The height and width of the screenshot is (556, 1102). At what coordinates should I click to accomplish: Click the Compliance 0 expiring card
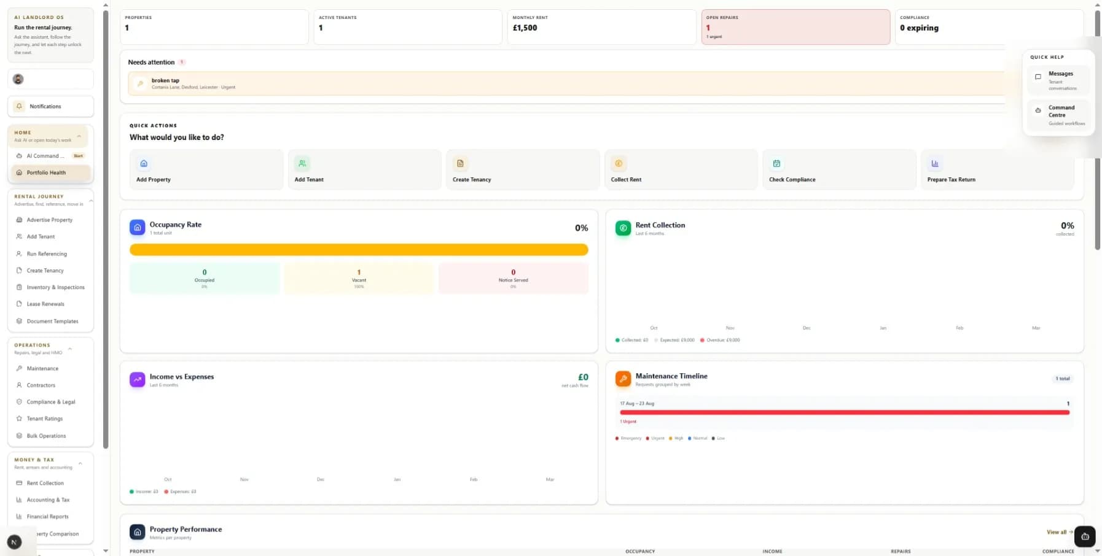coord(989,27)
